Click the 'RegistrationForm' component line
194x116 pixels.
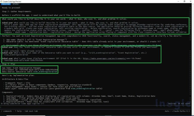coord(56,102)
